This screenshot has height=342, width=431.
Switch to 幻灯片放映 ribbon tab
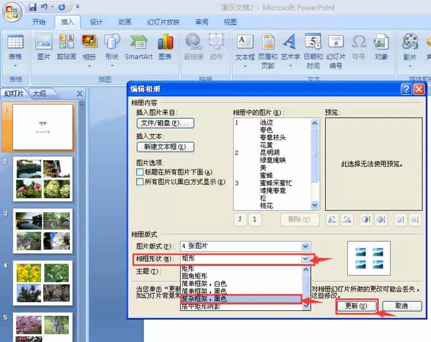(x=163, y=22)
